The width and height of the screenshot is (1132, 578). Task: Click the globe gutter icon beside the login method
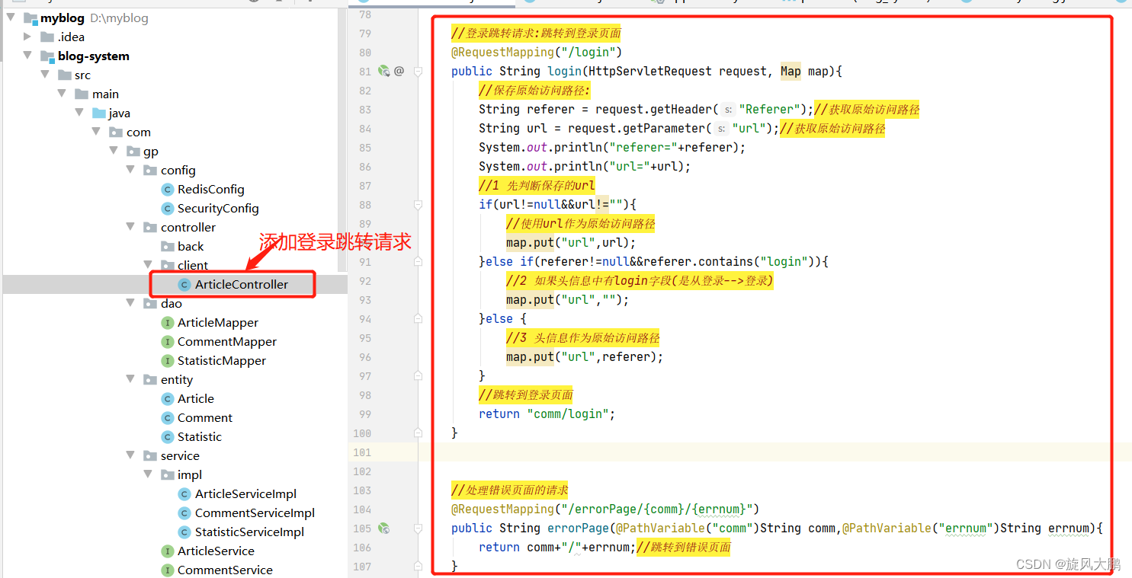coord(385,71)
